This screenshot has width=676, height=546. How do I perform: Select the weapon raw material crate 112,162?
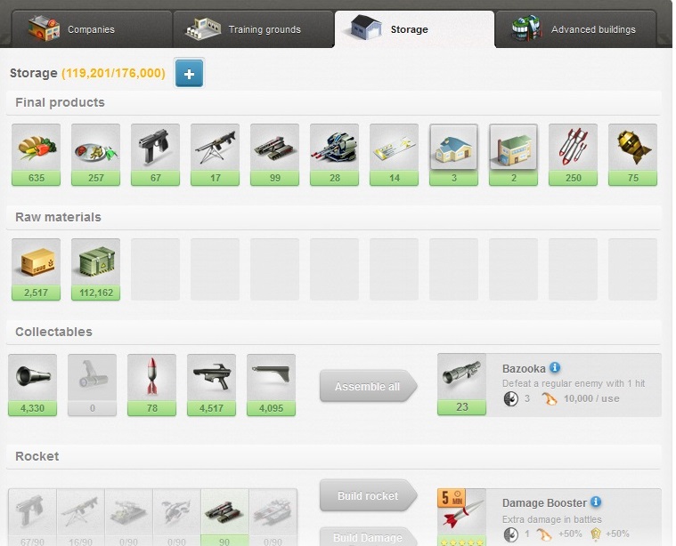point(95,269)
